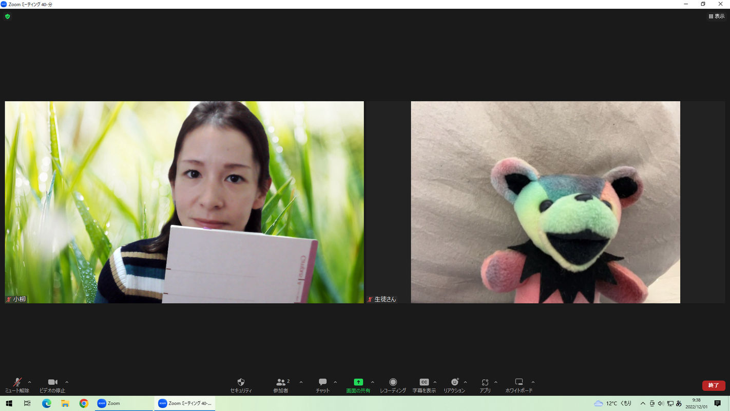This screenshot has height=411, width=730.
Task: Click meet-now tray icon beside the chevron
Action: click(x=652, y=403)
